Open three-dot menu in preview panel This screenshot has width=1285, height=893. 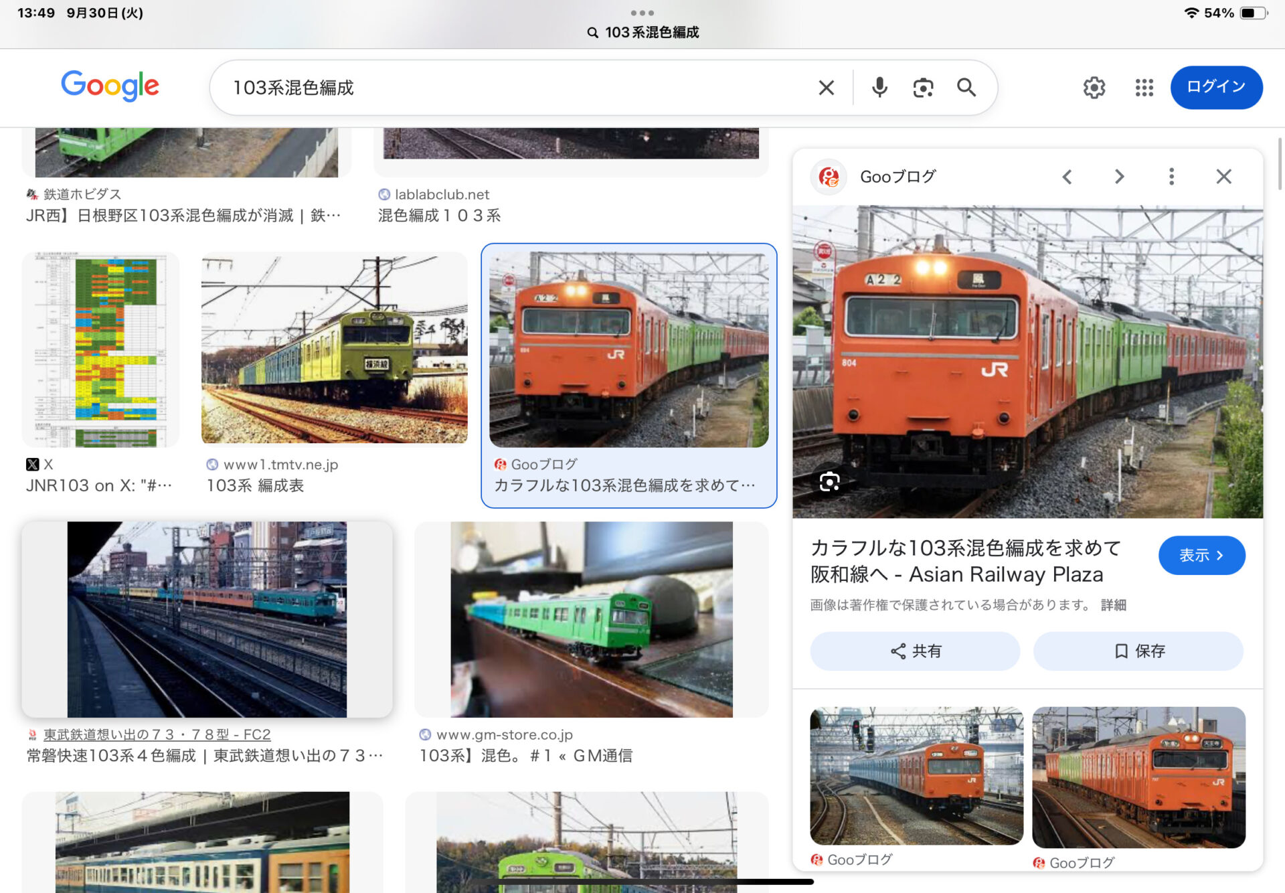pyautogui.click(x=1171, y=177)
